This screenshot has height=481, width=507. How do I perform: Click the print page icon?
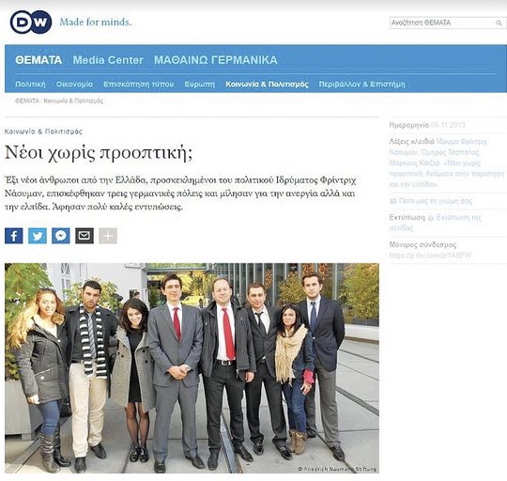[x=431, y=218]
